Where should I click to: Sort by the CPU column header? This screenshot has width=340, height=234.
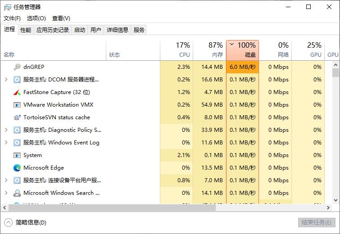(x=177, y=50)
